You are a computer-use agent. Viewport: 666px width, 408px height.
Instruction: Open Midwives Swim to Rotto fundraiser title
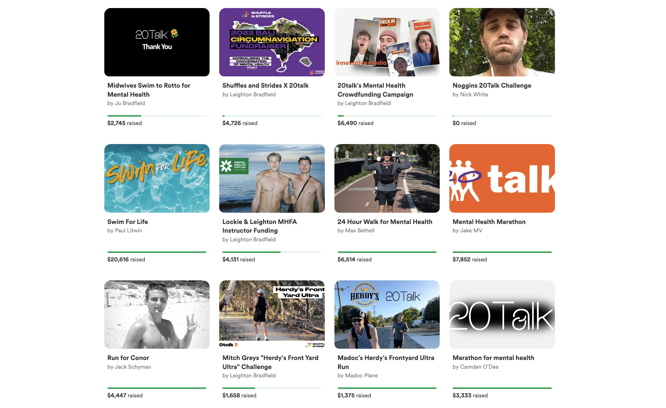[148, 90]
